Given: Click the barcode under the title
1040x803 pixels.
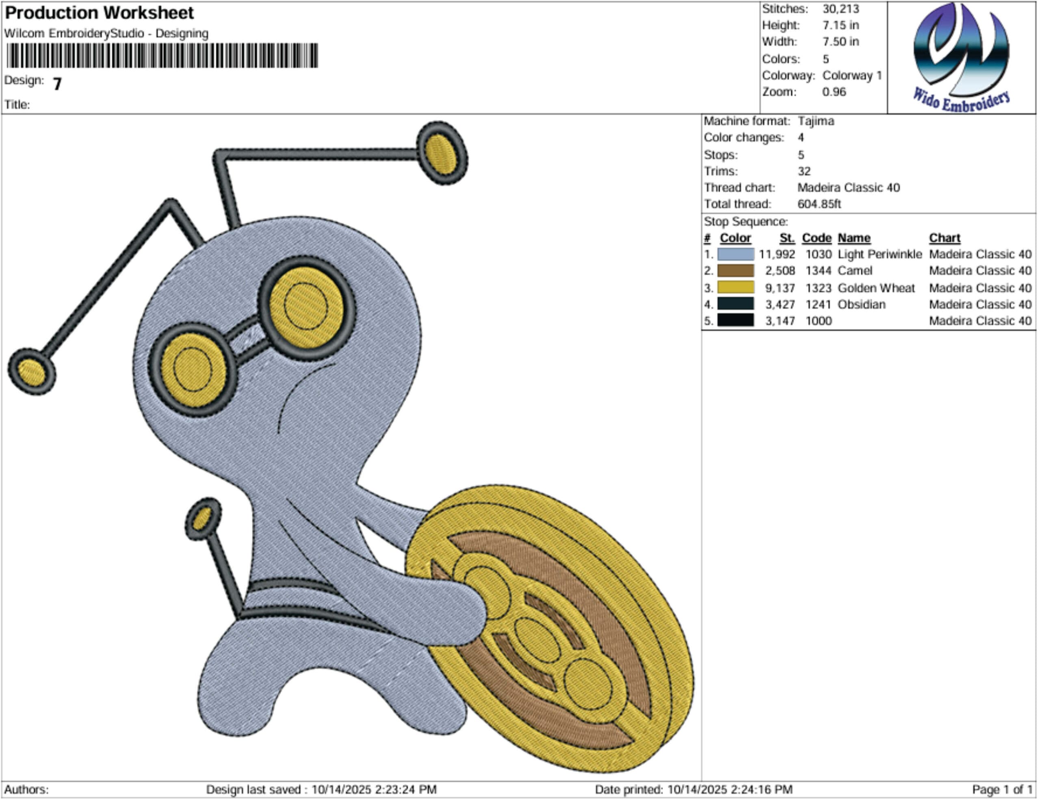Looking at the screenshot, I should [162, 56].
